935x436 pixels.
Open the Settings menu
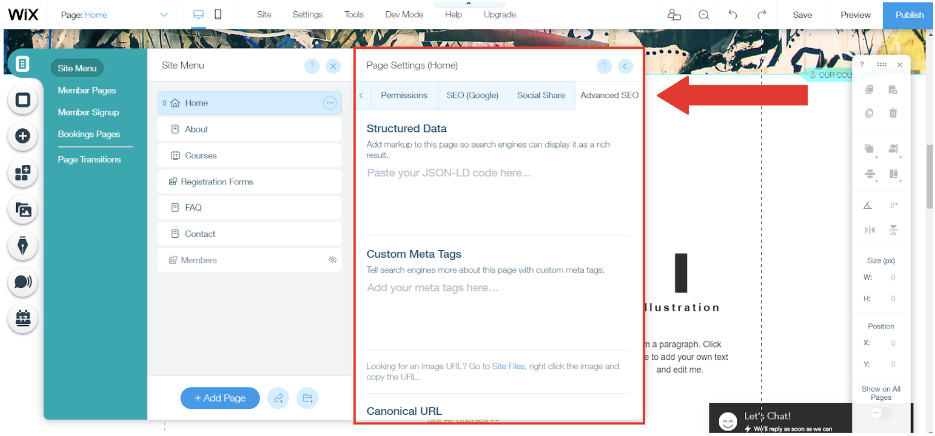pyautogui.click(x=307, y=14)
